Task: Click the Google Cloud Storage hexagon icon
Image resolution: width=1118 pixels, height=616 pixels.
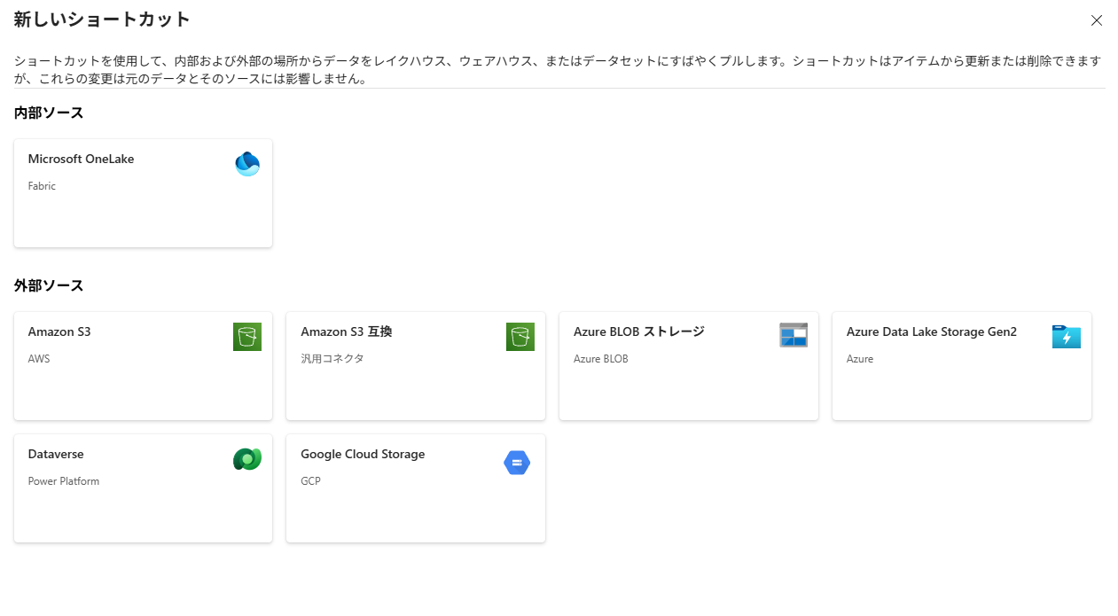Action: (517, 463)
